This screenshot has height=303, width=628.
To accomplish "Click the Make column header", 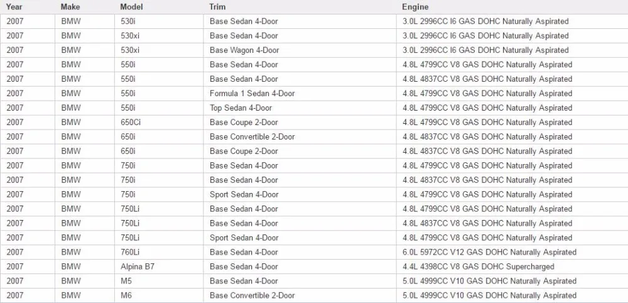I will coord(85,7).
